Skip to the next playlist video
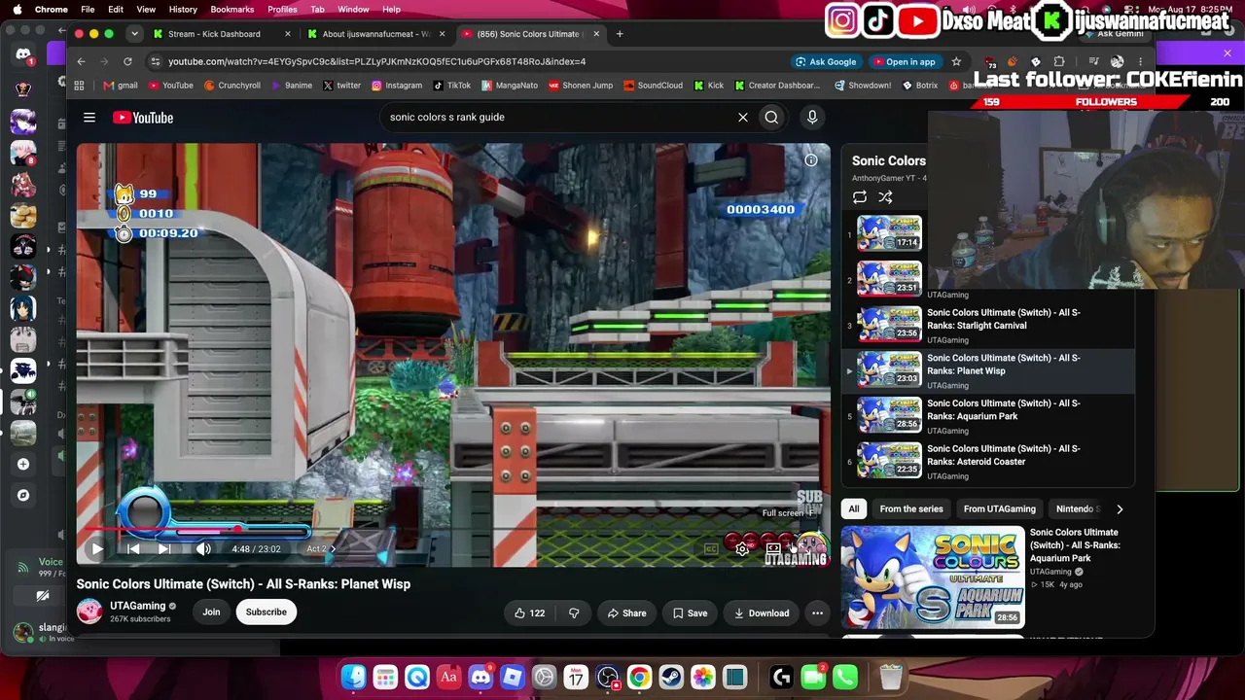This screenshot has height=700, width=1245. (164, 549)
